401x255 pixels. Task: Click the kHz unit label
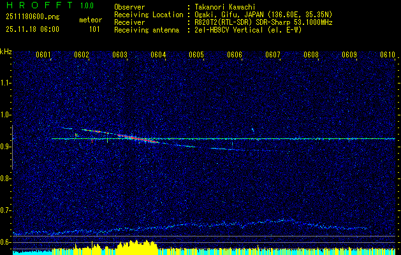[x=6, y=51]
